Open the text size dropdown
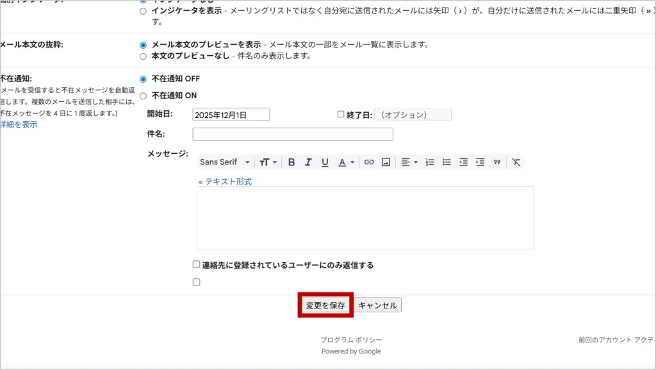656x370 pixels. (x=268, y=162)
